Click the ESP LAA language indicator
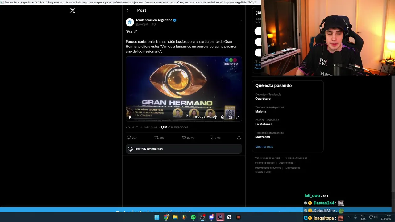The height and width of the screenshot is (222, 395). [x=363, y=217]
